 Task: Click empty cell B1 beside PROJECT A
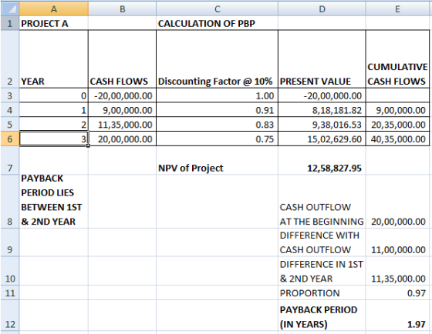click(123, 23)
